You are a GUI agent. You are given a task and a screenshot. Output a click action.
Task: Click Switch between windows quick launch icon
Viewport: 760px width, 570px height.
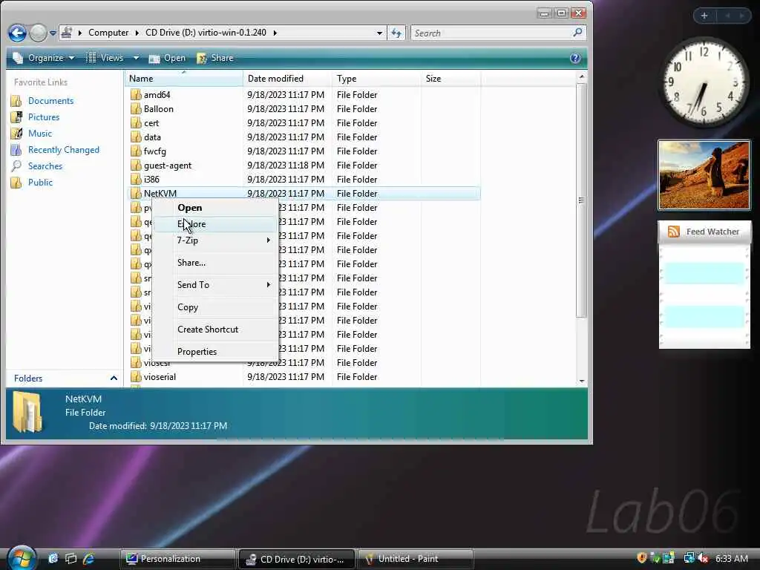click(x=71, y=559)
